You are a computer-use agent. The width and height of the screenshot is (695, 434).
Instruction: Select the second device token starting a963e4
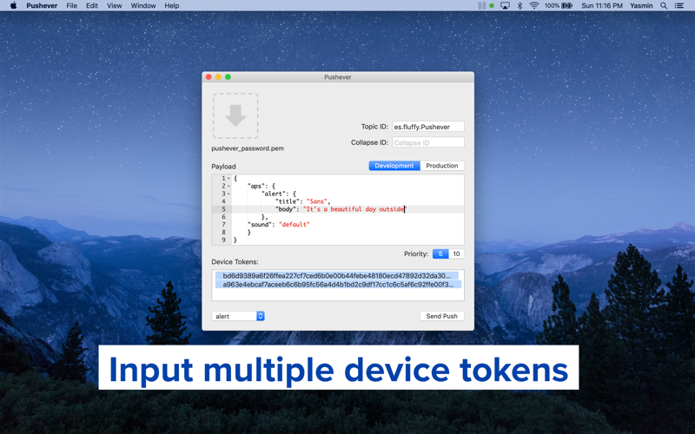(x=338, y=285)
